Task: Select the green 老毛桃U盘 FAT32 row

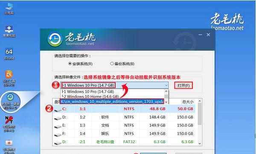Action: tap(125, 142)
